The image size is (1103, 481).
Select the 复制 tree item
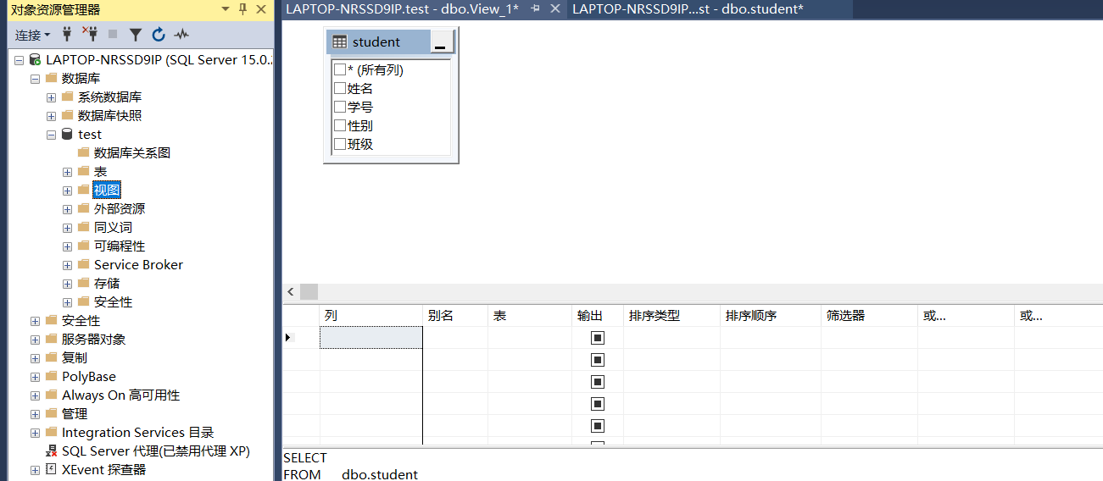point(75,358)
